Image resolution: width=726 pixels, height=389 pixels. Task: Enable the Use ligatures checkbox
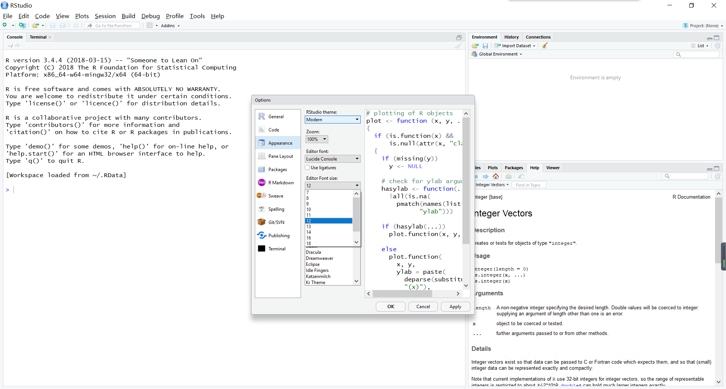pyautogui.click(x=307, y=168)
